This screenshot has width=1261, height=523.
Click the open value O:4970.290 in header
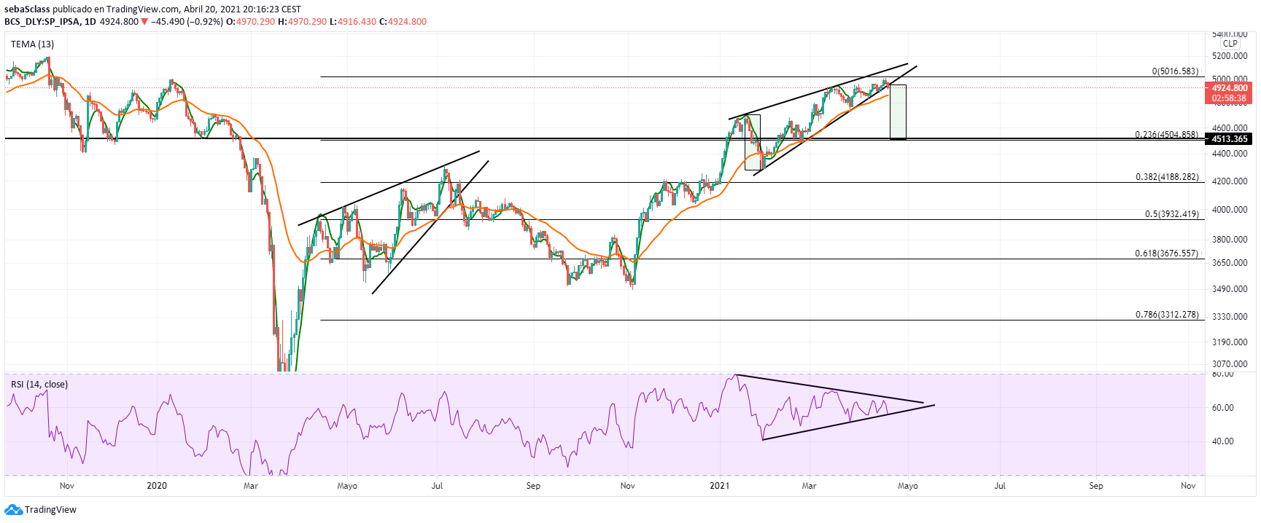(x=250, y=22)
